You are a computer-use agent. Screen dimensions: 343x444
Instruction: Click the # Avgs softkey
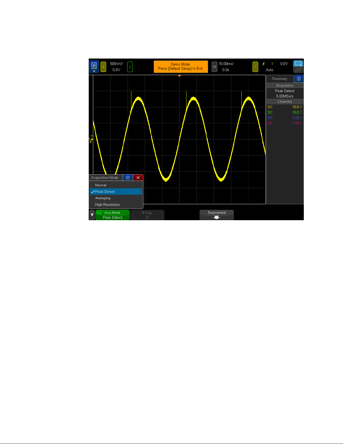tap(147, 215)
